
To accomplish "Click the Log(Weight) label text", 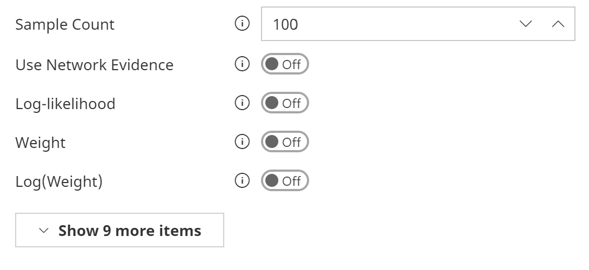I will pos(59,181).
